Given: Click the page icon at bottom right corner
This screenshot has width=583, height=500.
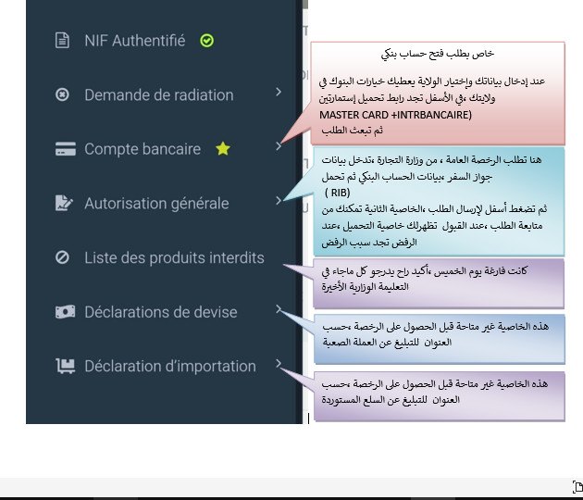Looking at the screenshot, I should click(577, 487).
